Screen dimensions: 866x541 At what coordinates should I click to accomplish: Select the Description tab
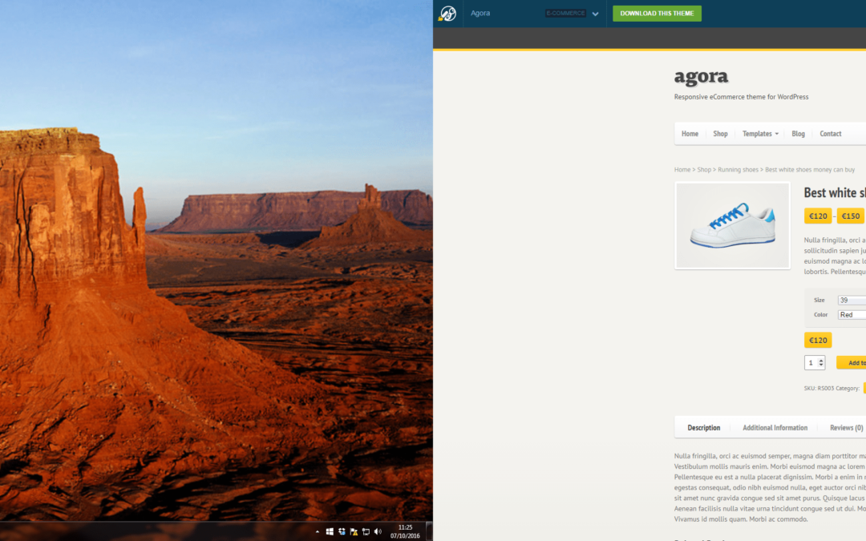pyautogui.click(x=703, y=428)
